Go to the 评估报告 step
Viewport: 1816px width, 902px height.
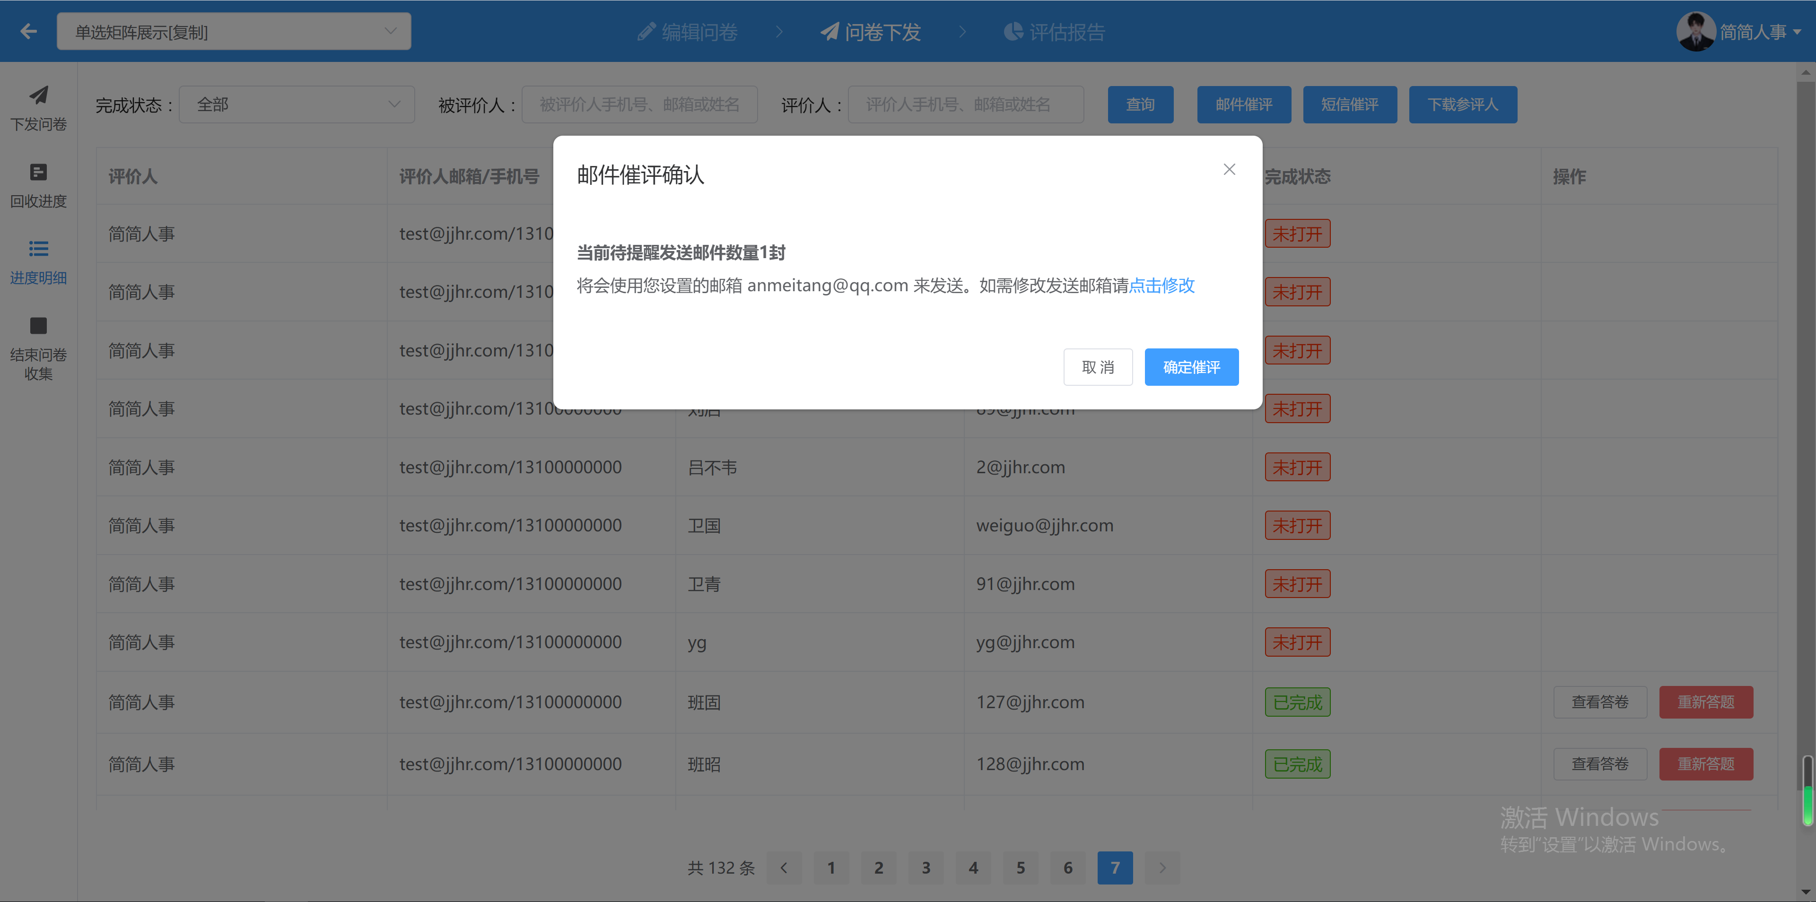[1055, 32]
